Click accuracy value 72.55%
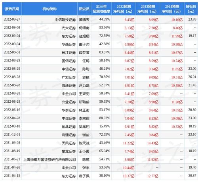The image size is (198, 182). pyautogui.click(x=105, y=36)
